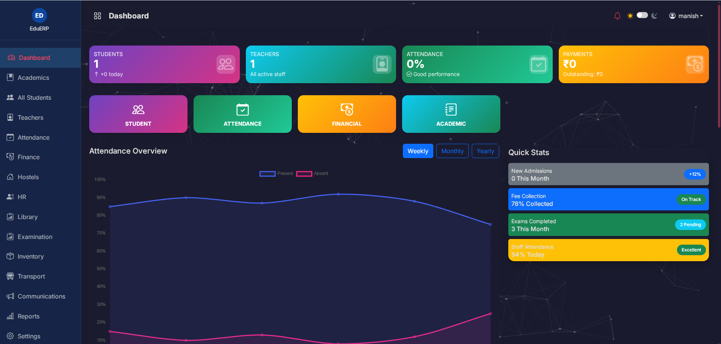Screen dimensions: 721x344
Task: Toggle the light/dark theme switch
Action: [642, 15]
